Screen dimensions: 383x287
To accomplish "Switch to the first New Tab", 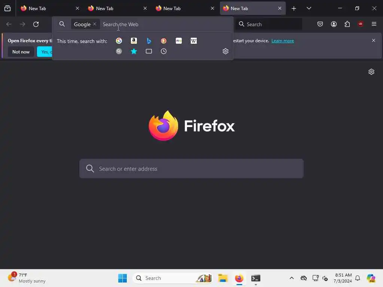I will (50, 8).
